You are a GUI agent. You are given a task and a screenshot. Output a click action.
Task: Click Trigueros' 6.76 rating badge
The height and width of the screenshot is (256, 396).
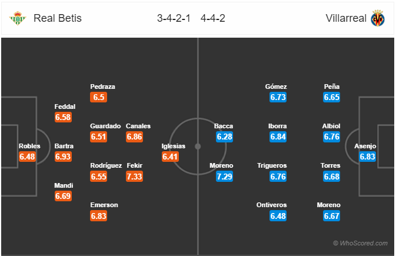[278, 177]
